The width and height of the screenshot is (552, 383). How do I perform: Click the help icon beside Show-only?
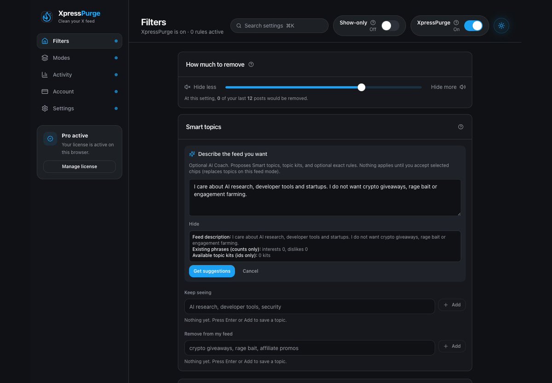pyautogui.click(x=373, y=23)
